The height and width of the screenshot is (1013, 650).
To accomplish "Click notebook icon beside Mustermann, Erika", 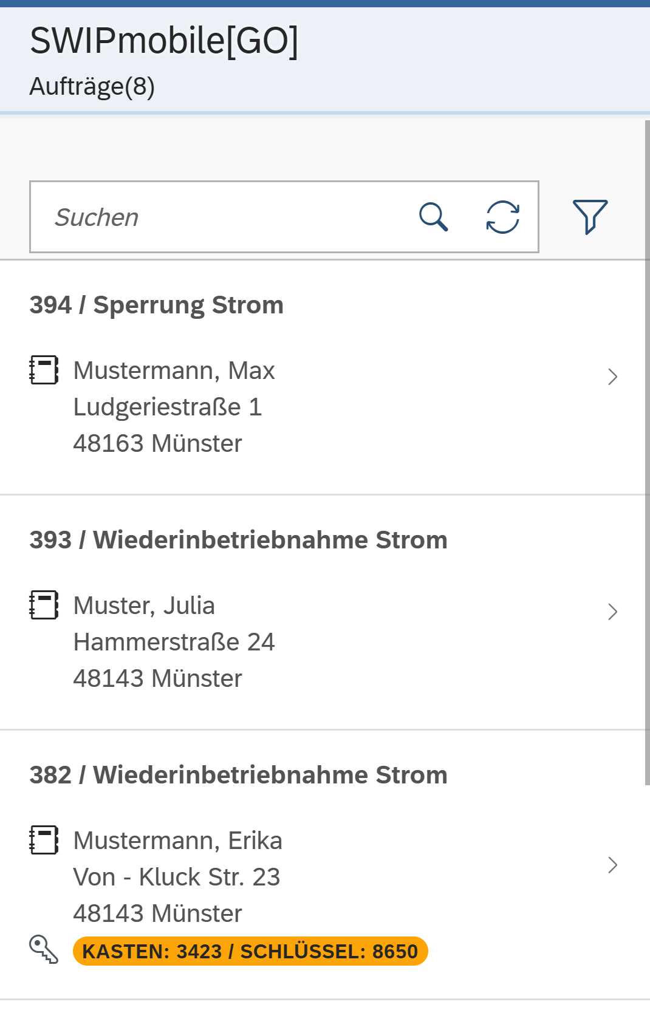I will [x=44, y=840].
